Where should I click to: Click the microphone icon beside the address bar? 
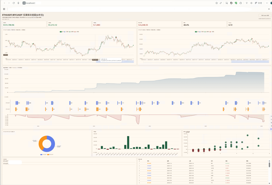click(x=18, y=3)
